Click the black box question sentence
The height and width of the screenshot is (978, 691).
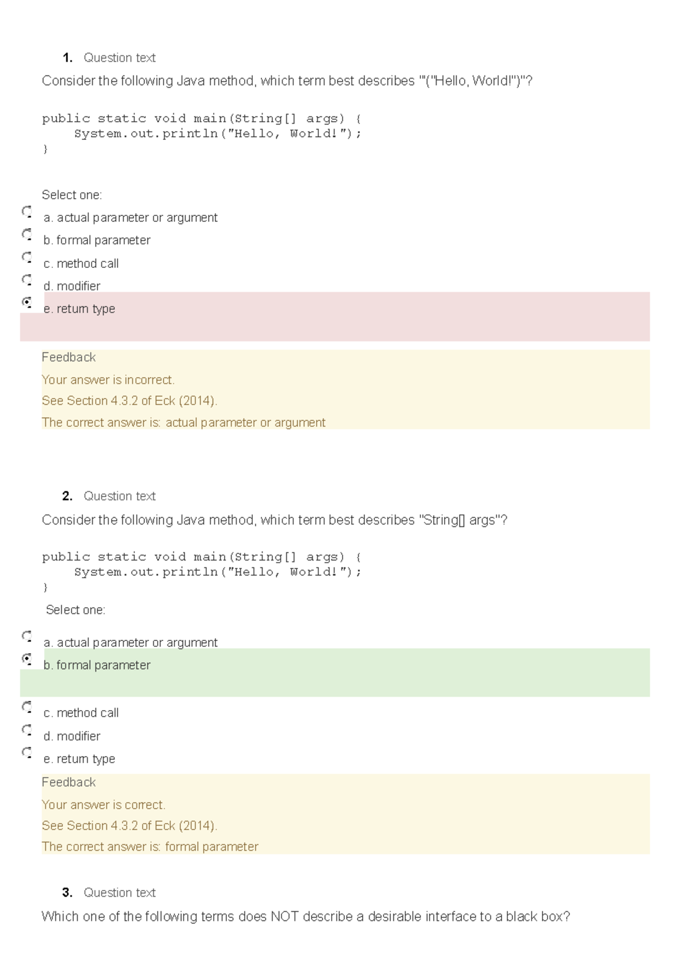(305, 916)
